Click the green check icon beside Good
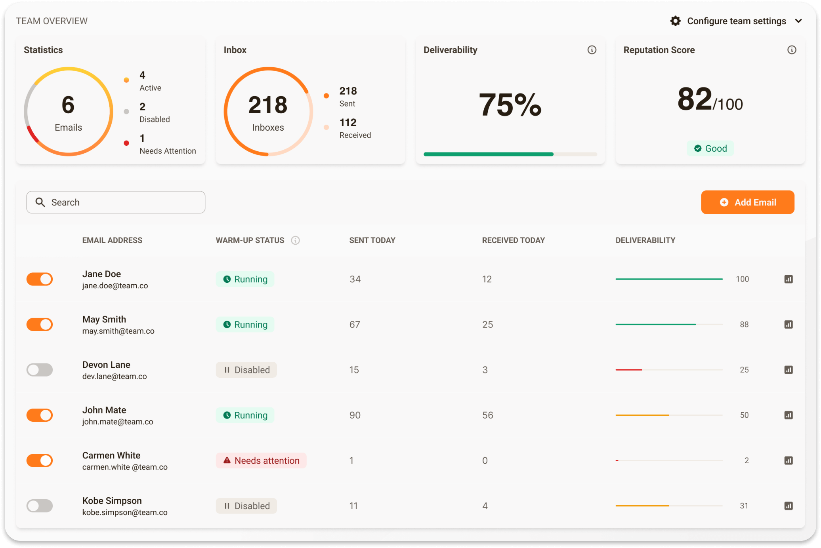Screen dimensions: 821x548 coord(698,148)
